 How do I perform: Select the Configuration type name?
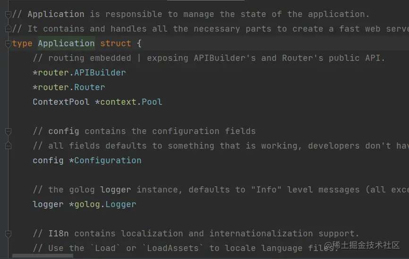click(x=108, y=160)
